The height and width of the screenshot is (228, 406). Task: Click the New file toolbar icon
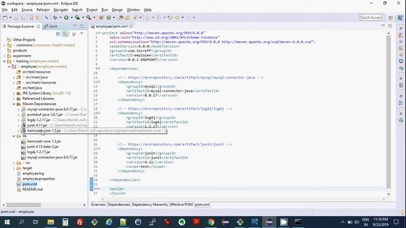coord(5,18)
